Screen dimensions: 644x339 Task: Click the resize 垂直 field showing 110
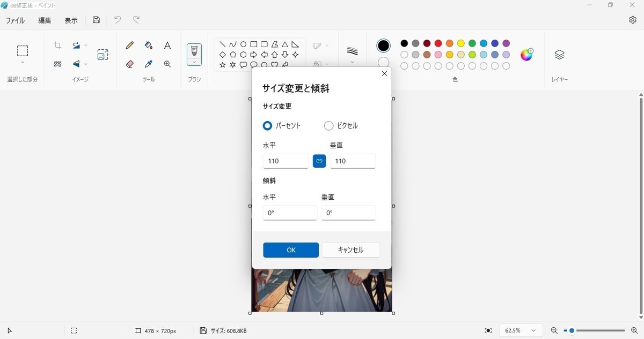pos(353,161)
